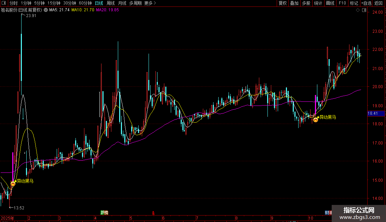Click month 4 on the date axis
The width and height of the screenshot is (386, 222).
click(x=96, y=218)
